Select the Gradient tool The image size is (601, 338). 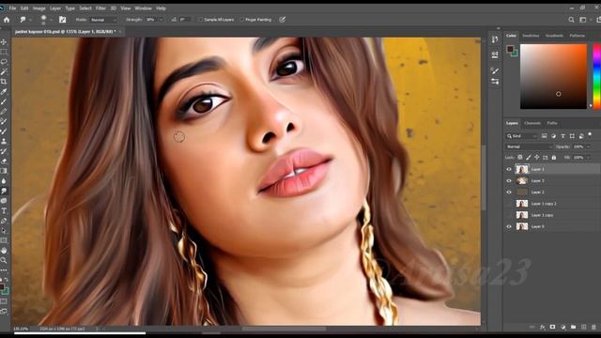tap(4, 171)
